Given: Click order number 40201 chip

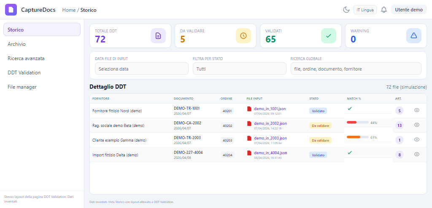Looking at the screenshot, I should coord(227,111).
